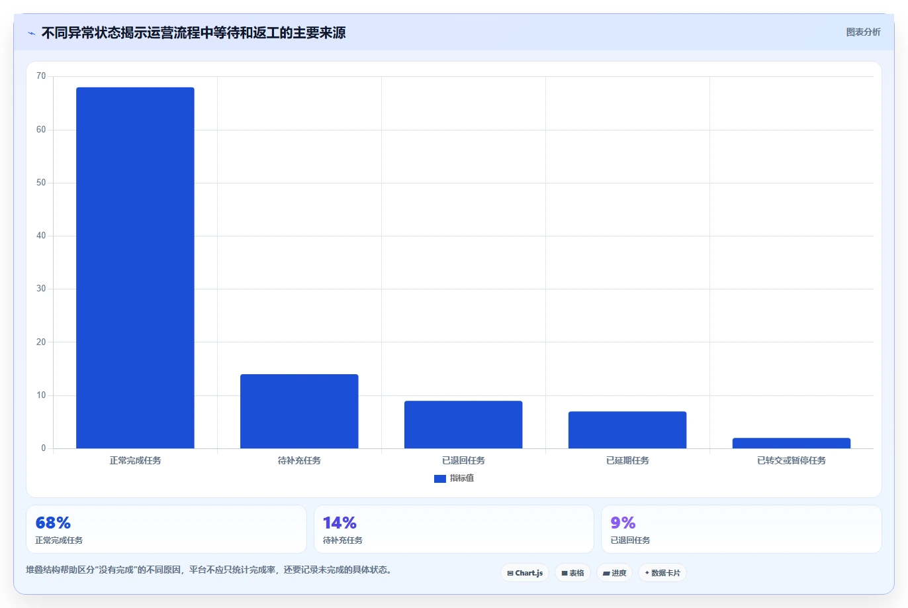Click the x-axis label 待补充任务
Image resolution: width=908 pixels, height=608 pixels.
click(299, 460)
